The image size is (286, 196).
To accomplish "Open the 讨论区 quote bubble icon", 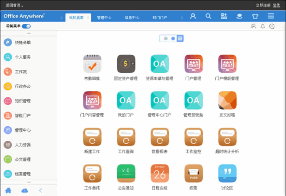I will tap(227, 173).
